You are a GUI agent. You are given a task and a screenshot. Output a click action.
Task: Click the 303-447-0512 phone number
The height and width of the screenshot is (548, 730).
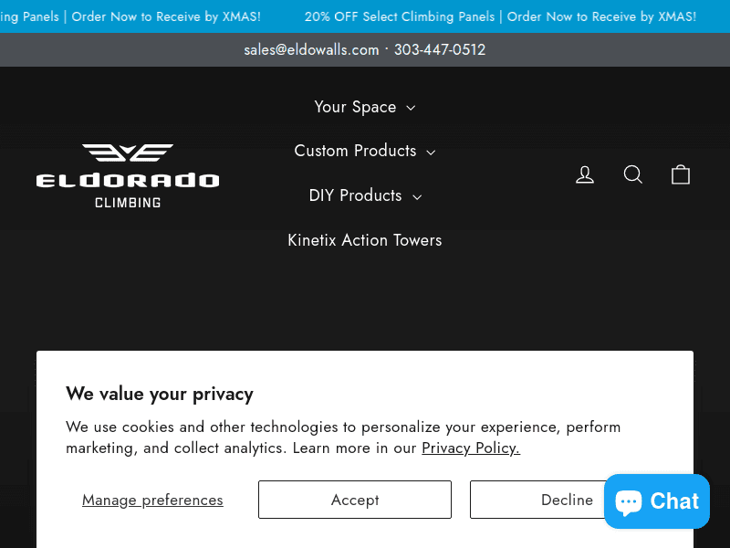coord(440,49)
